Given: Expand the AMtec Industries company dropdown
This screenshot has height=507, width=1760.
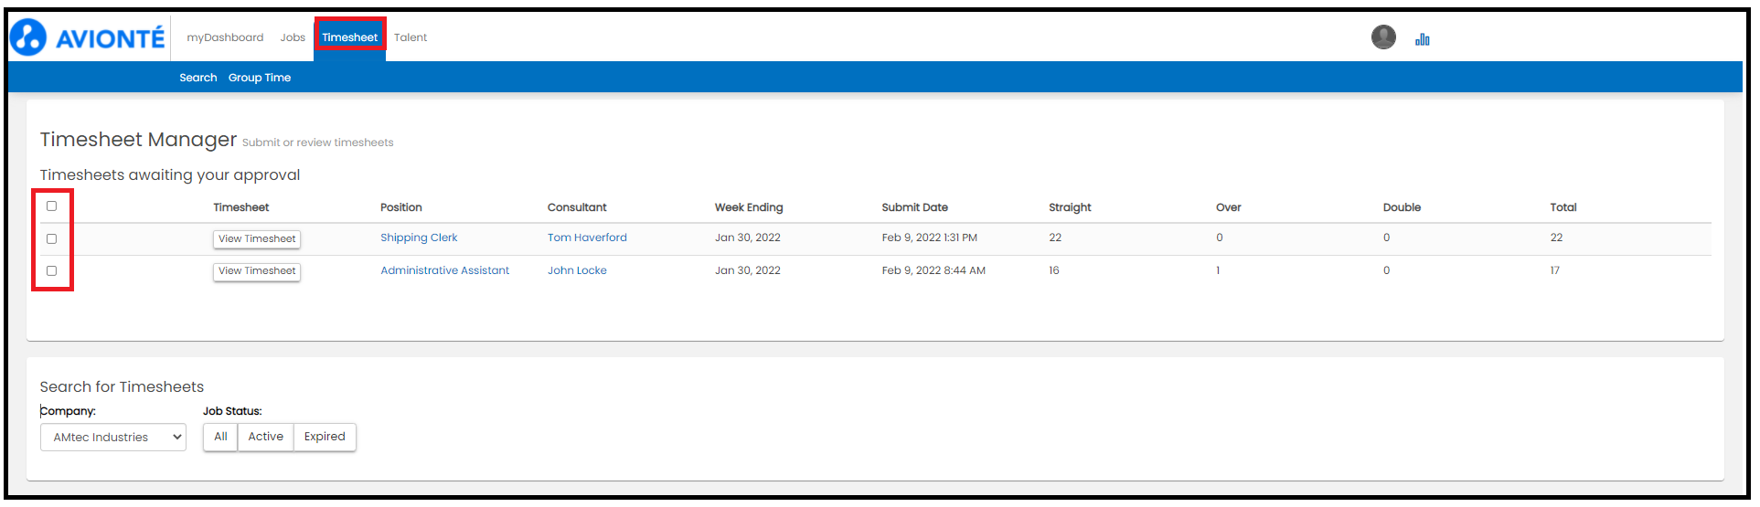Looking at the screenshot, I should click(x=113, y=438).
